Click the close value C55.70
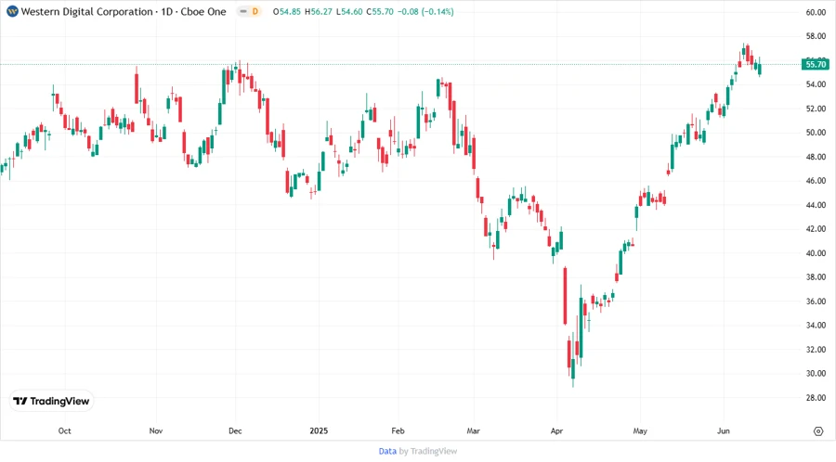 point(380,11)
